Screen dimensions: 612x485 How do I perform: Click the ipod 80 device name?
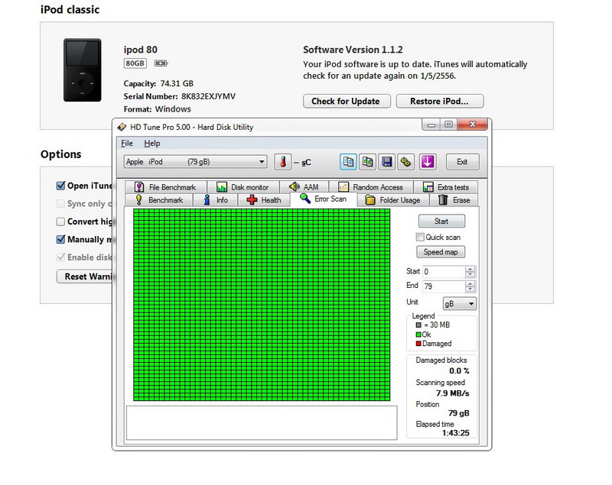click(141, 50)
